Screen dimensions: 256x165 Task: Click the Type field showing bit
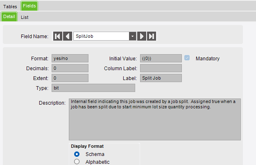[93, 88]
